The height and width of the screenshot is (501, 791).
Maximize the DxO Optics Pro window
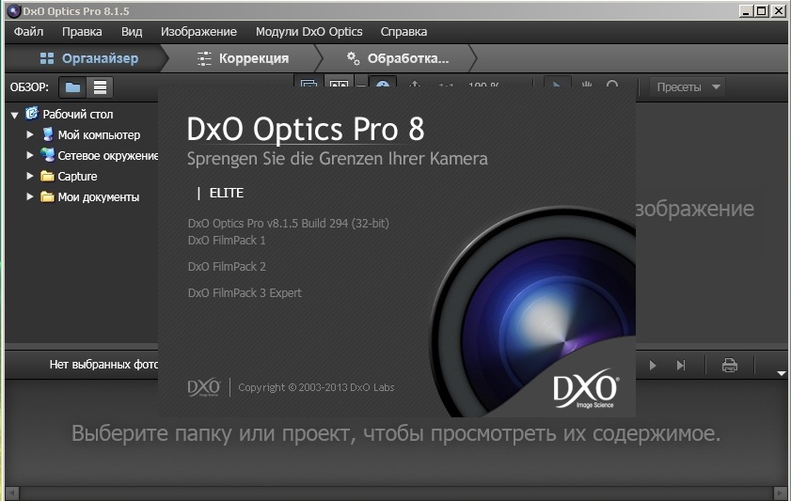762,10
